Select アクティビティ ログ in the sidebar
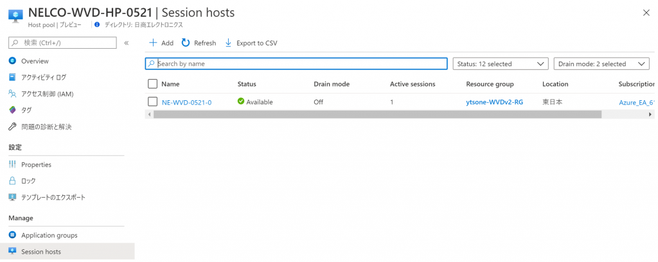658x262 pixels. click(x=44, y=77)
